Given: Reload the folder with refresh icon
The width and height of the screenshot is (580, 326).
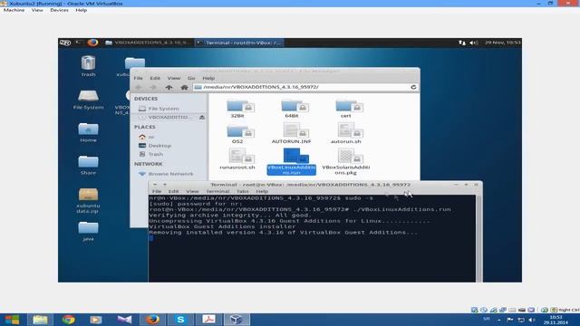Looking at the screenshot, I should tap(413, 87).
